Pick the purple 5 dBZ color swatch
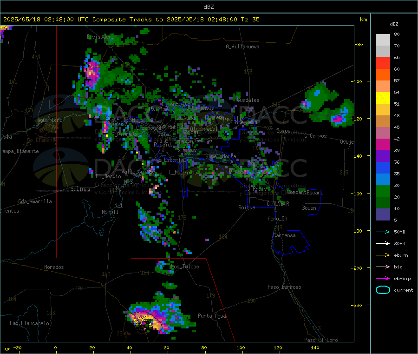This screenshot has width=418, height=354. (x=383, y=214)
